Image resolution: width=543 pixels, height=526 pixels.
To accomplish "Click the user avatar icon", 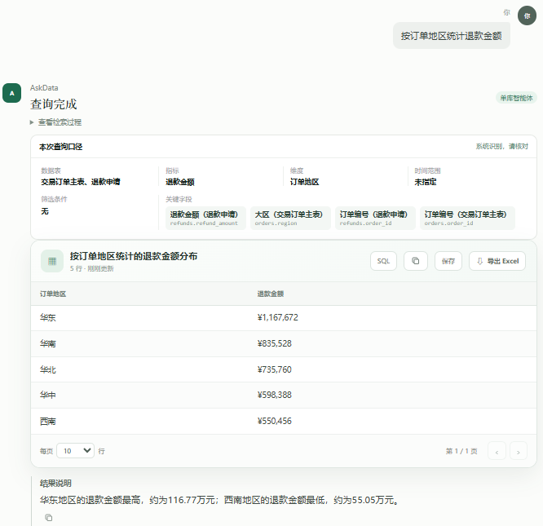I will click(x=527, y=15).
